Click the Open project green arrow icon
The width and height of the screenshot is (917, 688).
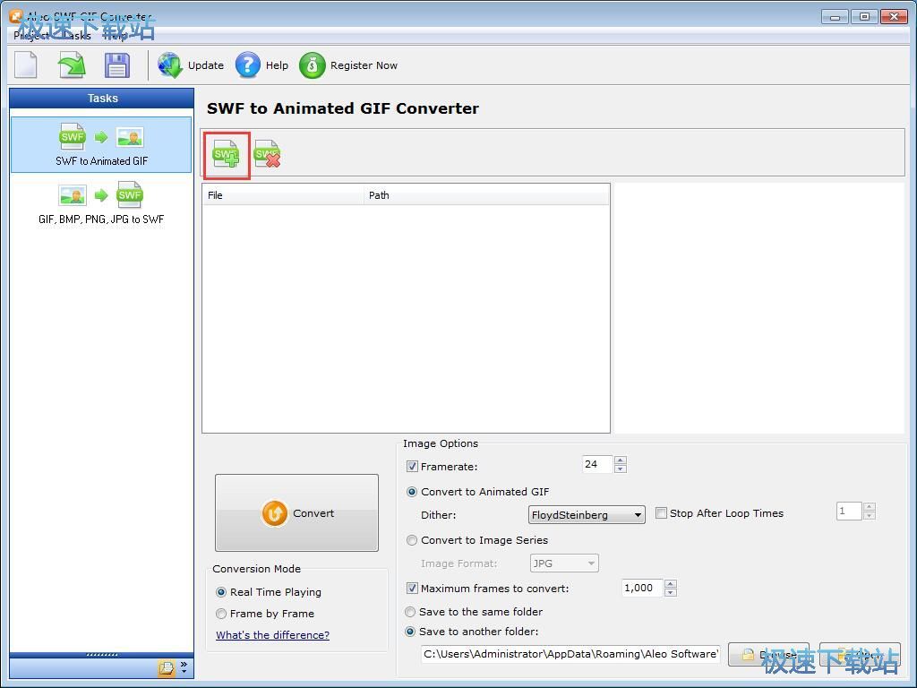72,64
